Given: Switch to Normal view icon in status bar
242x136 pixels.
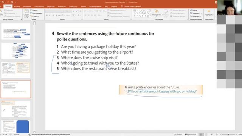Looking at the screenshot, I should (x=201, y=134).
